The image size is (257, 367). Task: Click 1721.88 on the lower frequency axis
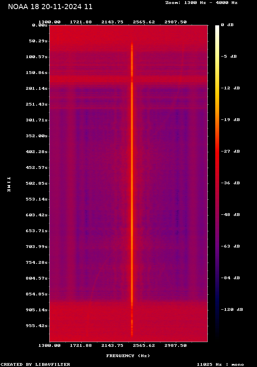[x=81, y=345]
